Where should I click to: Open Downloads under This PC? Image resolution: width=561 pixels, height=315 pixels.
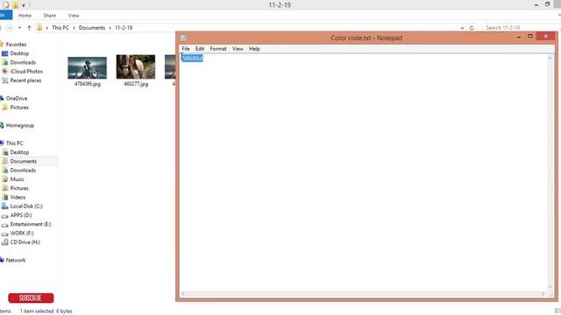pyautogui.click(x=23, y=170)
